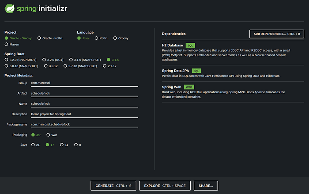The height and width of the screenshot is (194, 309).
Task: Click the Spring Data JPA dependency title
Action: (175, 71)
